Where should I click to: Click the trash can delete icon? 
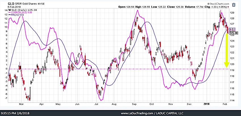pyautogui.click(x=233, y=5)
